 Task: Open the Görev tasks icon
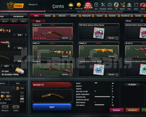(x=136, y=5)
